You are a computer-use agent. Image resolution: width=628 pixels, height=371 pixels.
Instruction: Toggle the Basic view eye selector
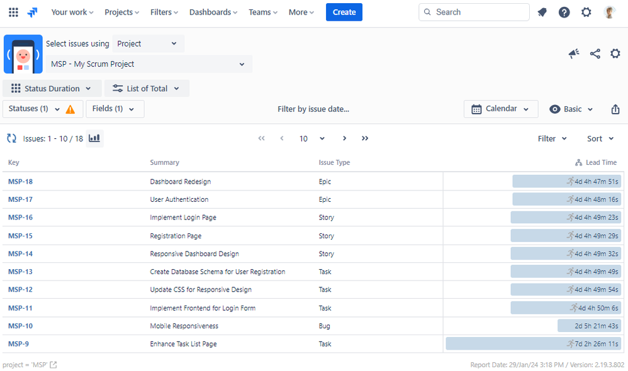tap(571, 109)
